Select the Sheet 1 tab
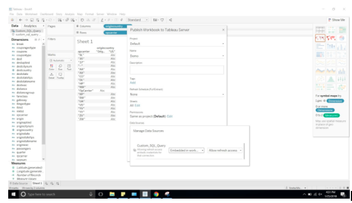This screenshot has width=352, height=203. coord(37,183)
